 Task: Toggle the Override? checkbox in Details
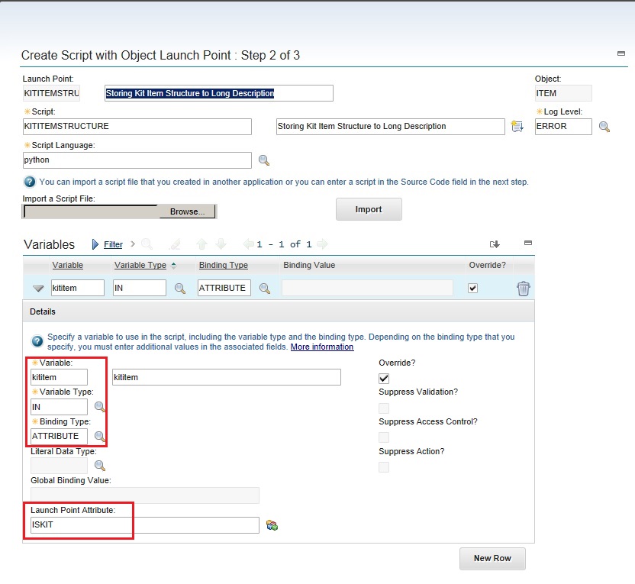tap(384, 378)
